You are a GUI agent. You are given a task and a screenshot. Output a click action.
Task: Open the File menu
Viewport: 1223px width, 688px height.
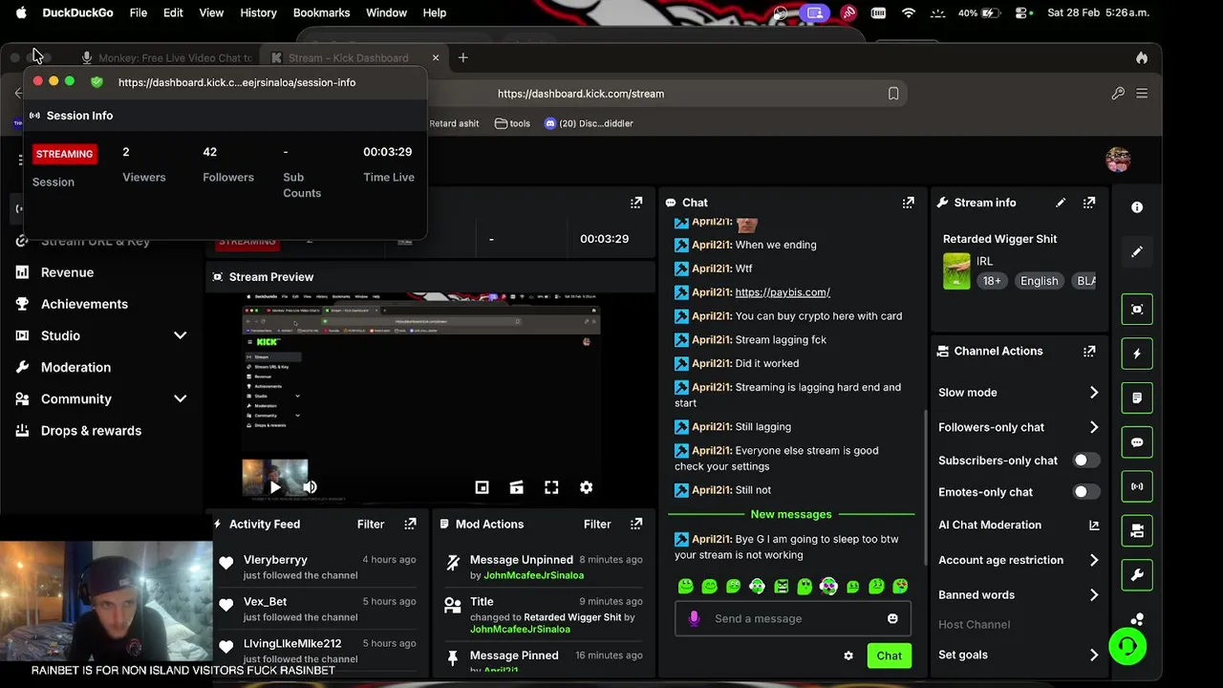tap(139, 12)
